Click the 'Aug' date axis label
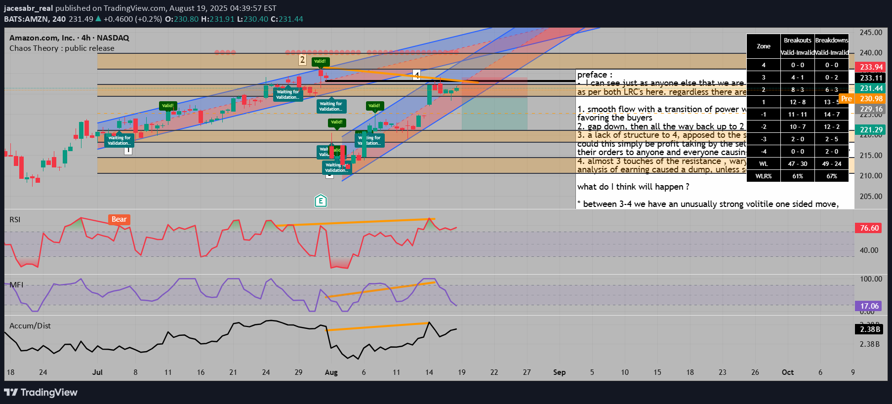Image resolution: width=892 pixels, height=404 pixels. coord(331,372)
